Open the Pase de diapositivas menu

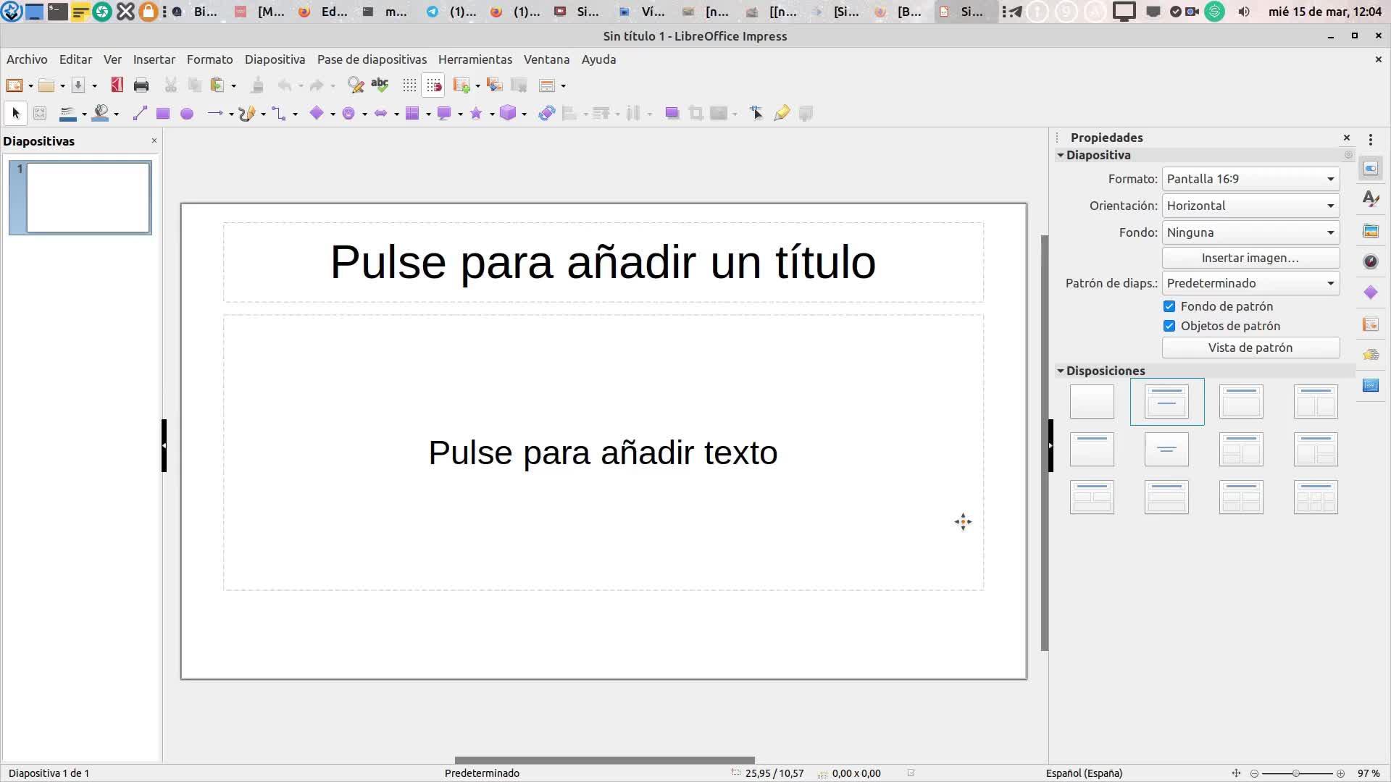click(x=372, y=59)
